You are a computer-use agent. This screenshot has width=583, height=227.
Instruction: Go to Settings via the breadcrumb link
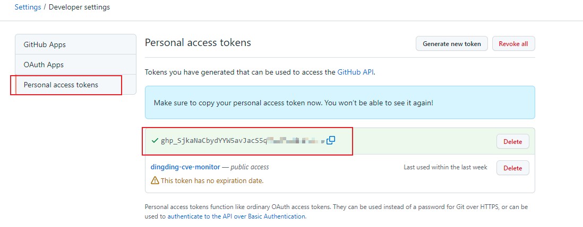point(28,7)
